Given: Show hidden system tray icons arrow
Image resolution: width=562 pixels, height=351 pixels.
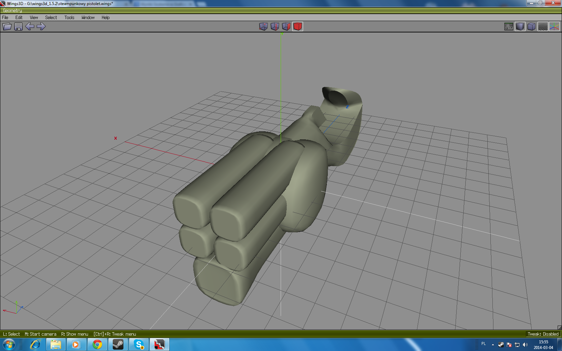Looking at the screenshot, I should [493, 345].
